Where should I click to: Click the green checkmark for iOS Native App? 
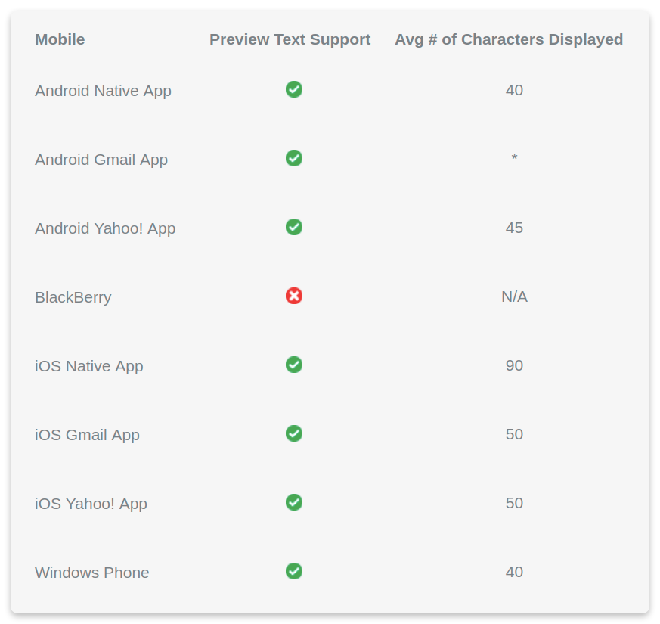tap(294, 365)
